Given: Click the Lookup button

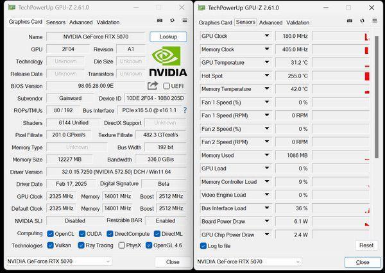Looking at the screenshot, I should point(168,37).
